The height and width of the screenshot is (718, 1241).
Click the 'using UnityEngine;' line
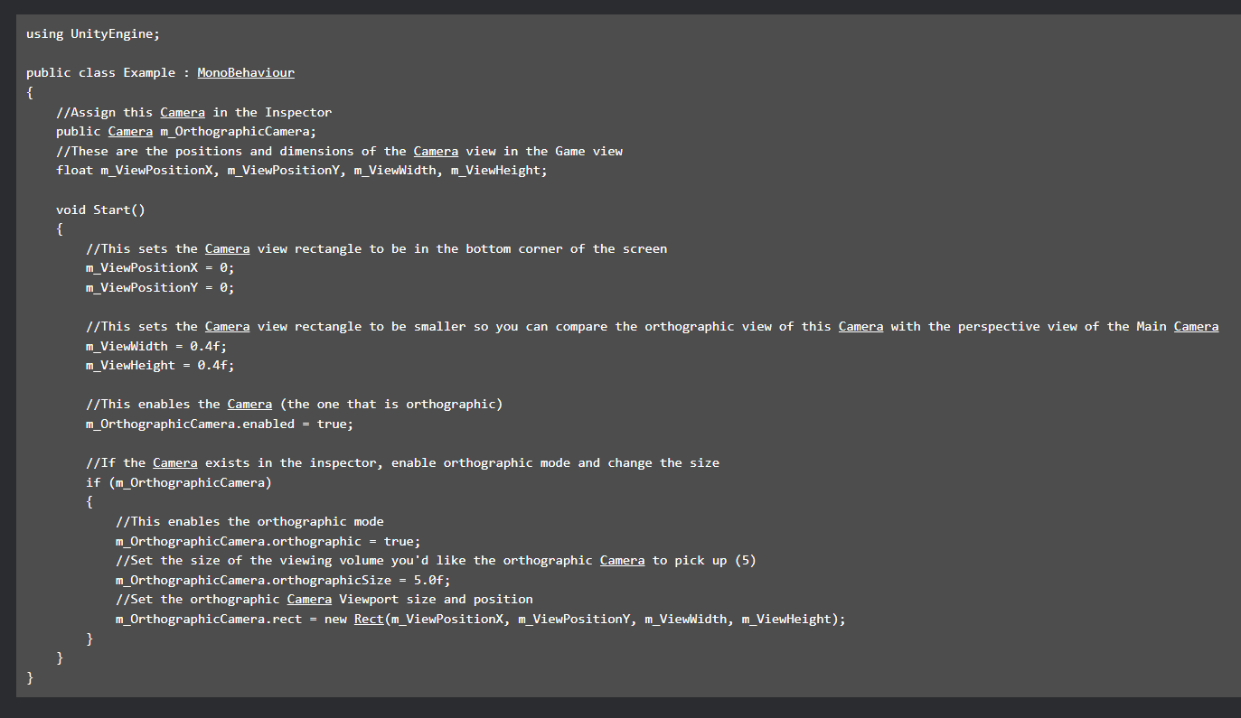pyautogui.click(x=93, y=33)
